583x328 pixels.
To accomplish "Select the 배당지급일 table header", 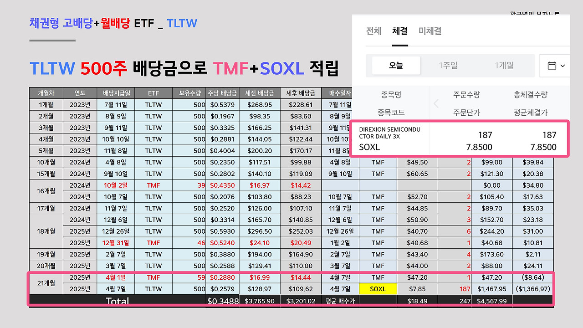I will coord(116,93).
